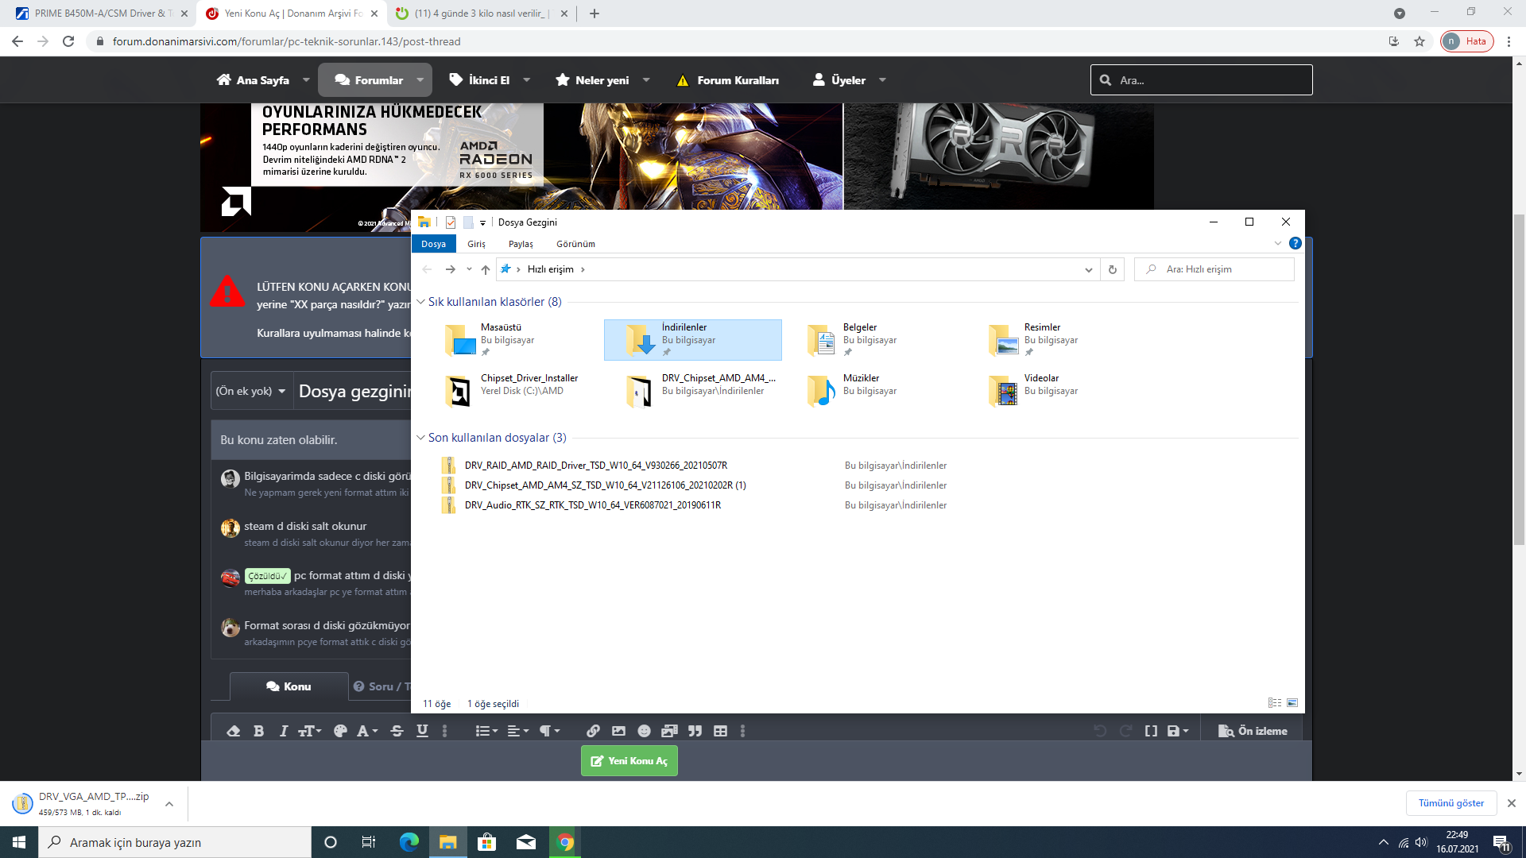Click Properties icon in Explorer quick access toolbar
1526x858 pixels.
[451, 222]
